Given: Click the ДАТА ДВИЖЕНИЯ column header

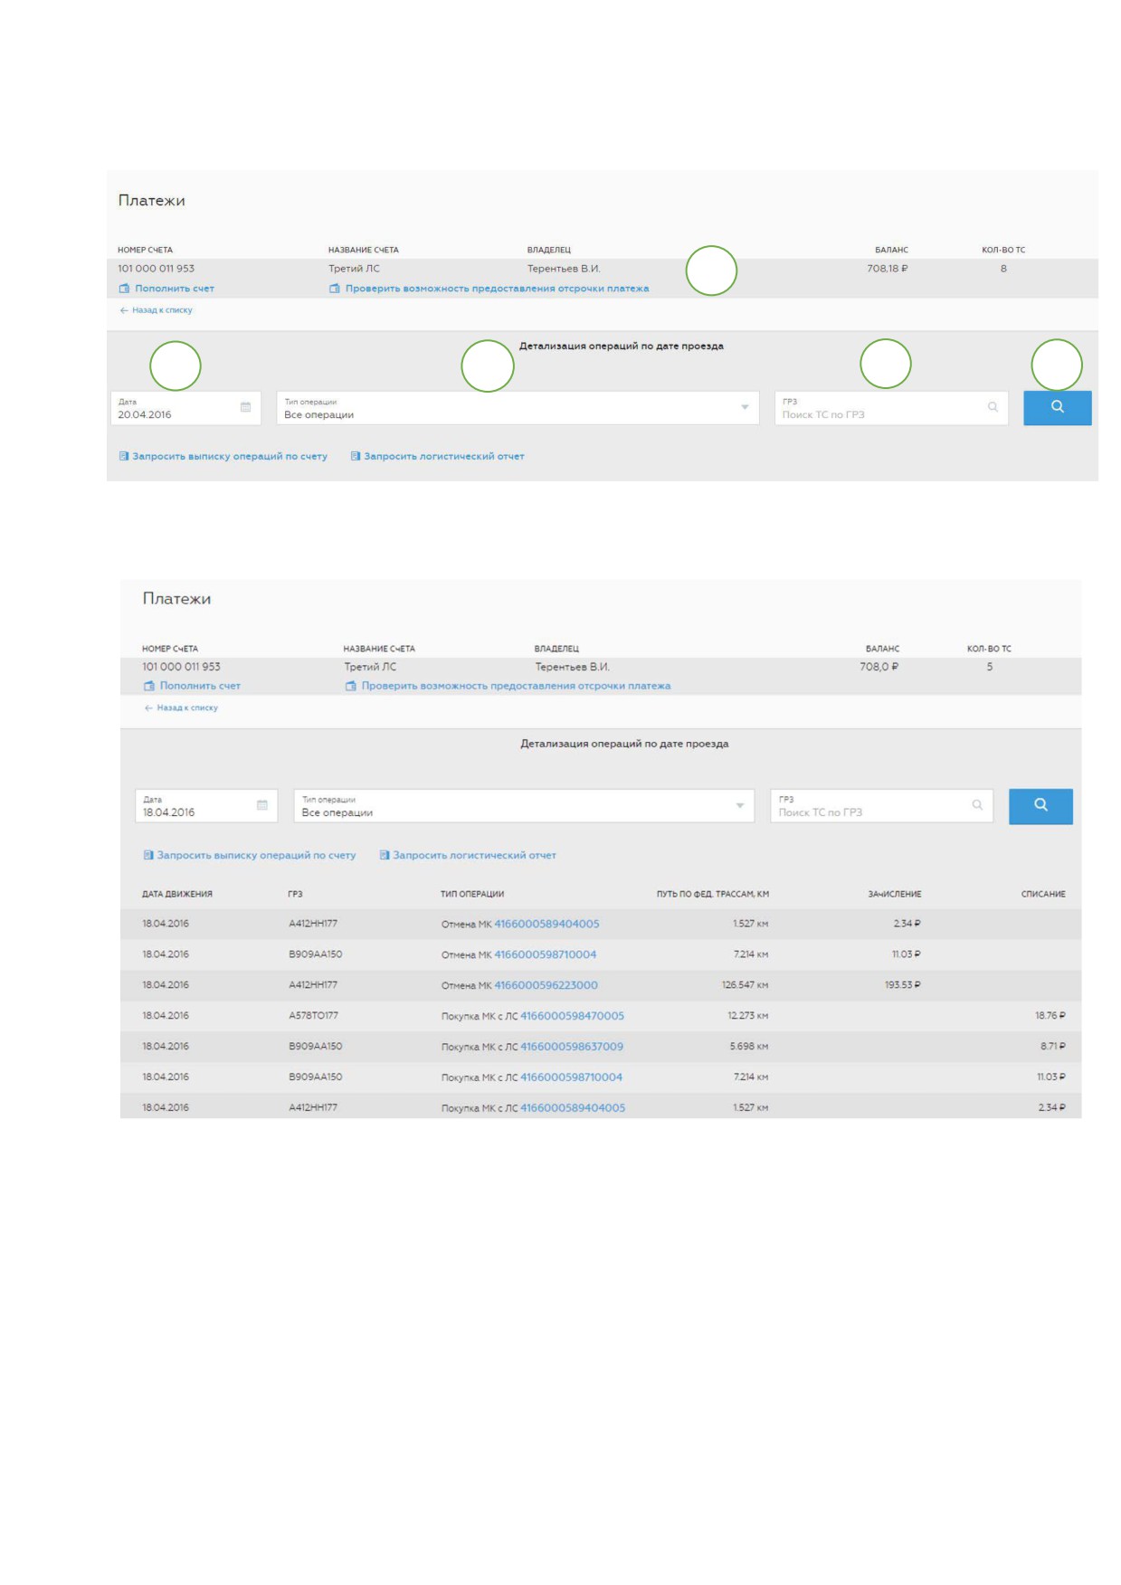Looking at the screenshot, I should coord(177,894).
